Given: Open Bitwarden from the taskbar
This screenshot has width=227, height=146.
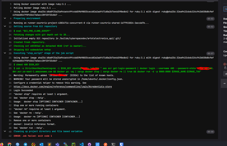Looking at the screenshot, I should point(121,144).
